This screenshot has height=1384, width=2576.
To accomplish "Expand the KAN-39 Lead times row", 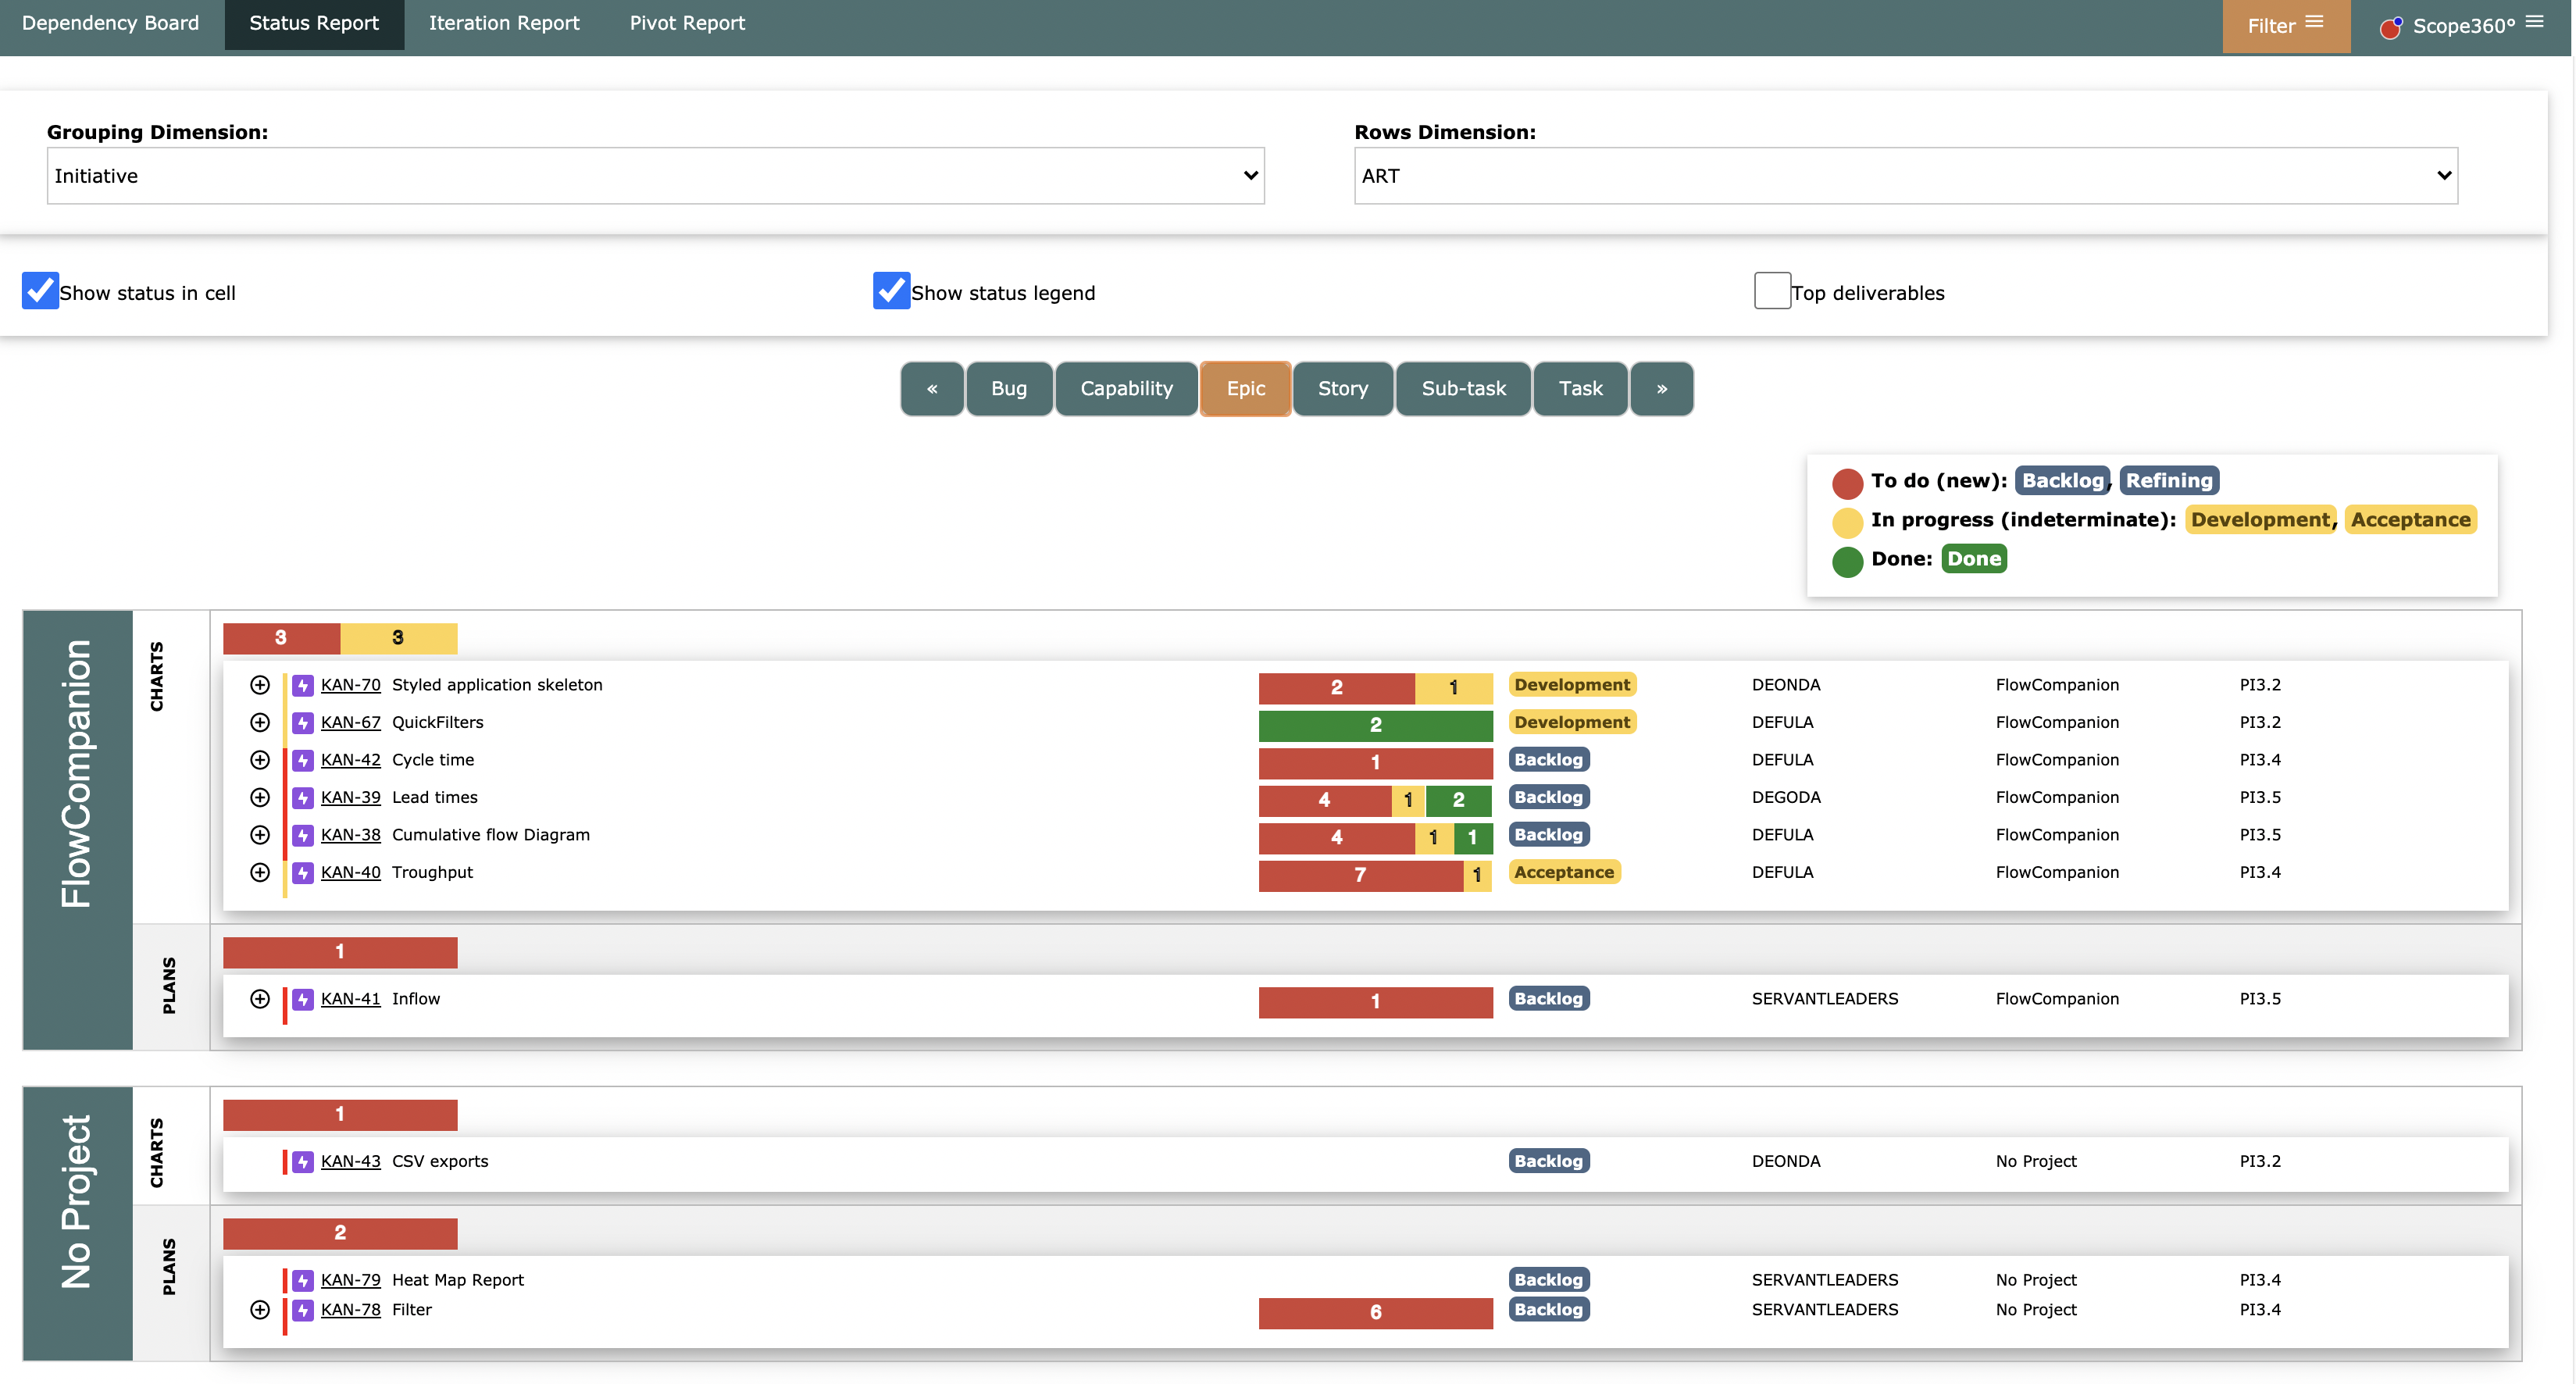I will point(260,797).
